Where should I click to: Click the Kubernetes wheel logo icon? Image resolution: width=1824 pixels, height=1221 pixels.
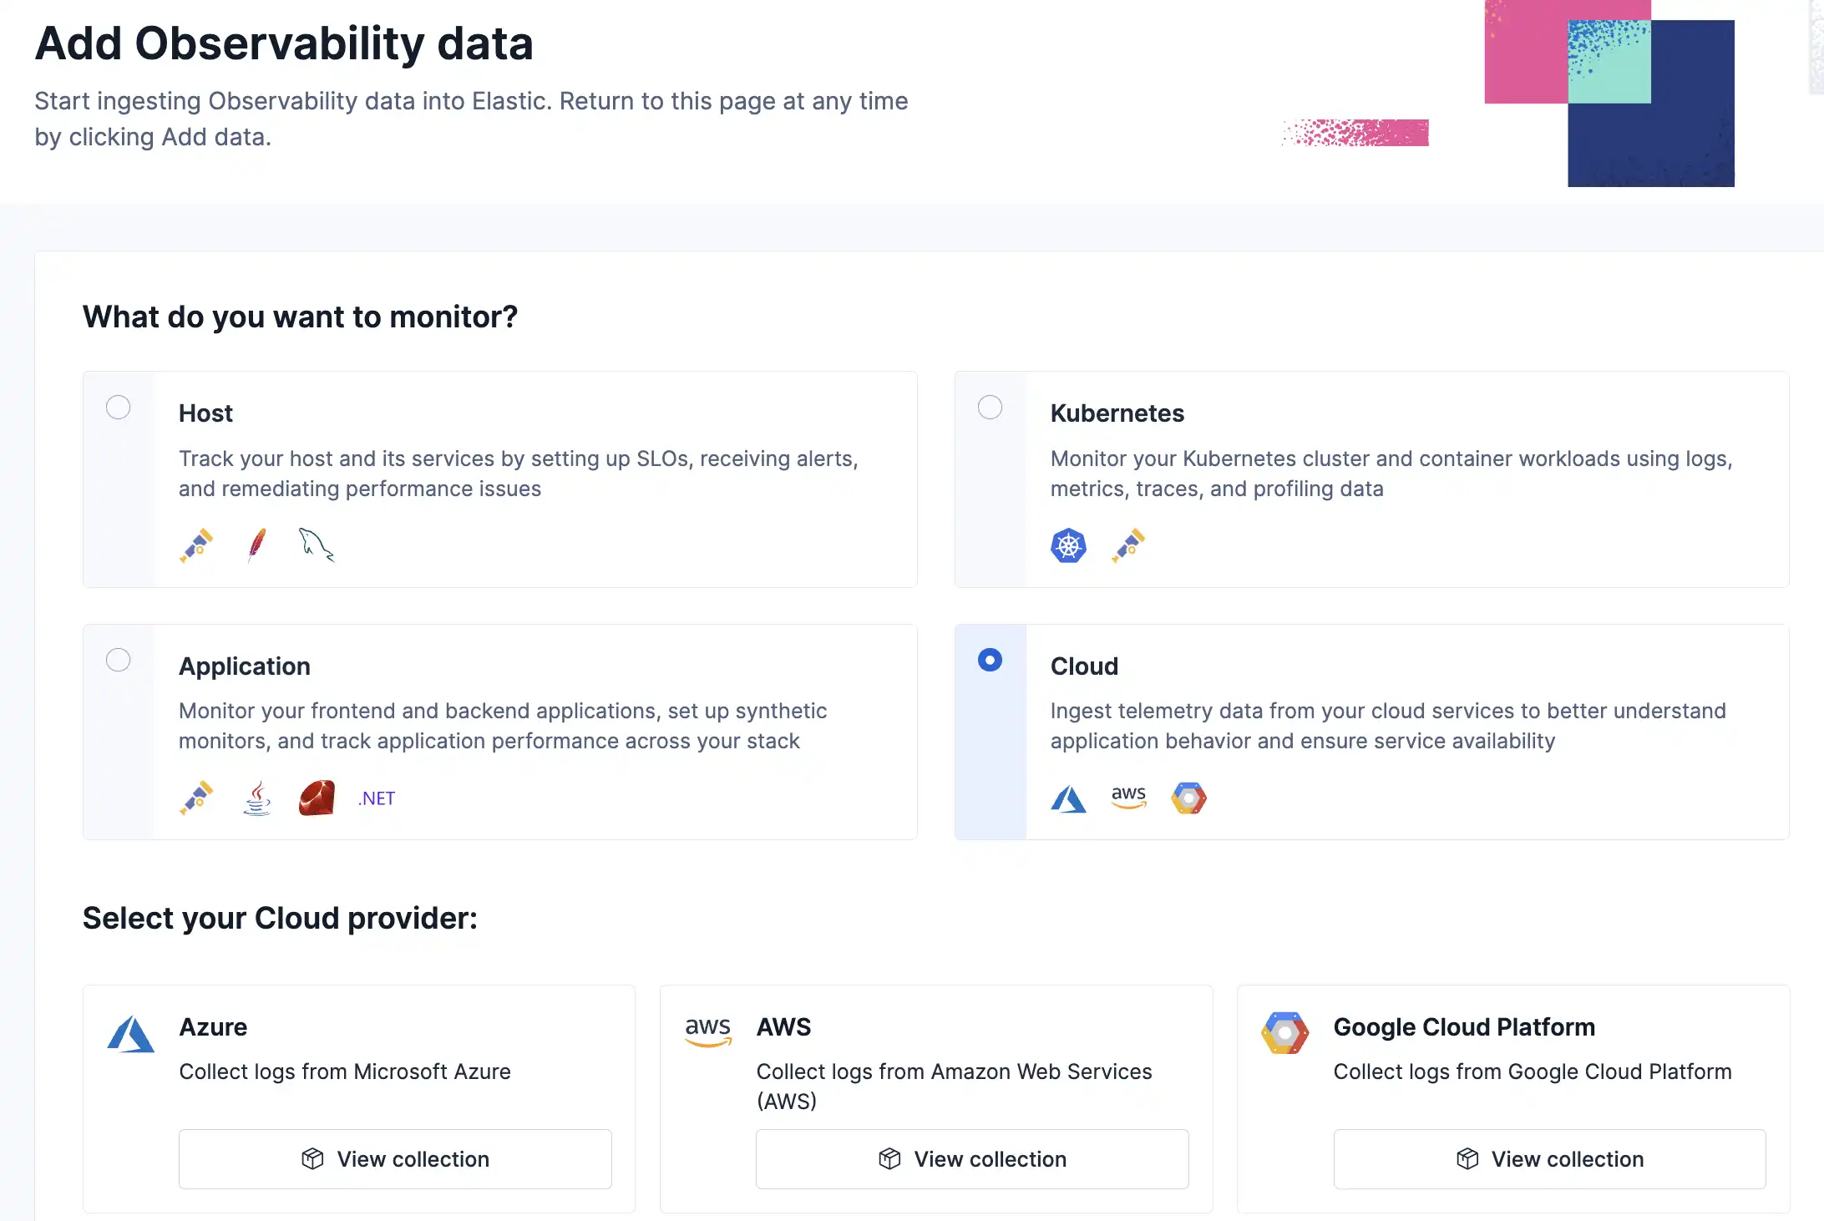click(1068, 546)
